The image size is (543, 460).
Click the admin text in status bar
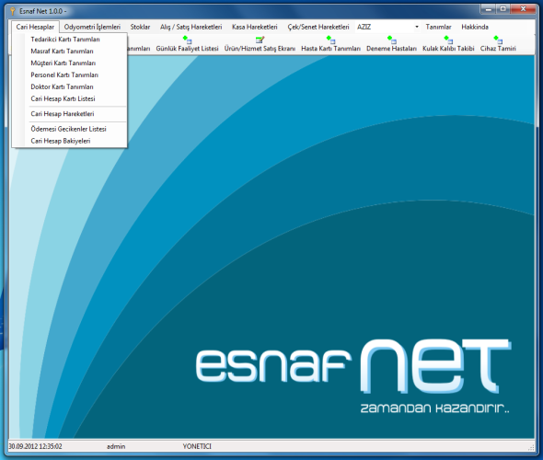pyautogui.click(x=116, y=446)
